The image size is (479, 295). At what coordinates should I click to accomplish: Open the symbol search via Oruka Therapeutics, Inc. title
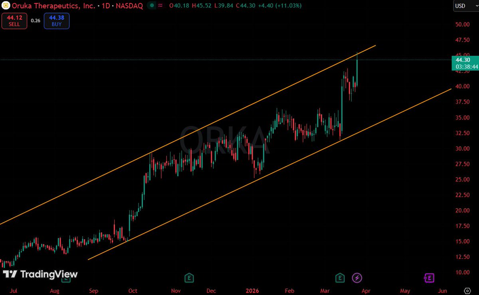coord(54,6)
